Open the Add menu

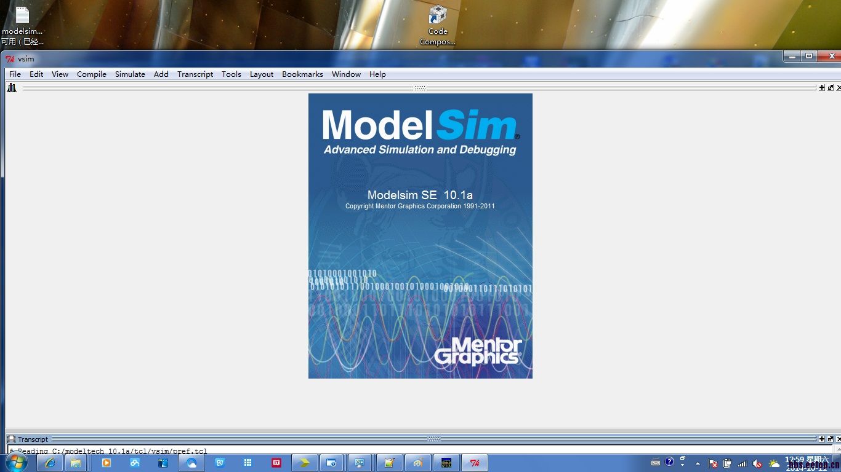click(x=161, y=74)
